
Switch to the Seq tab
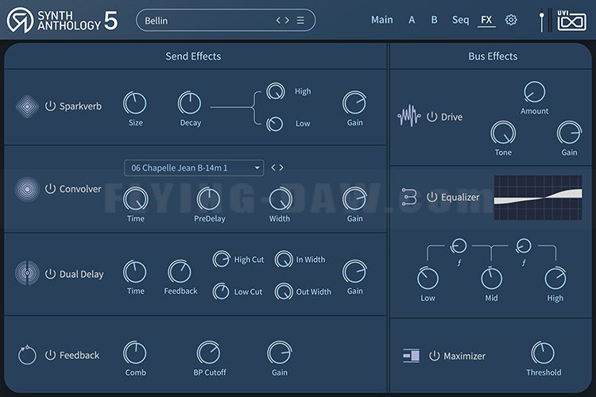point(460,20)
